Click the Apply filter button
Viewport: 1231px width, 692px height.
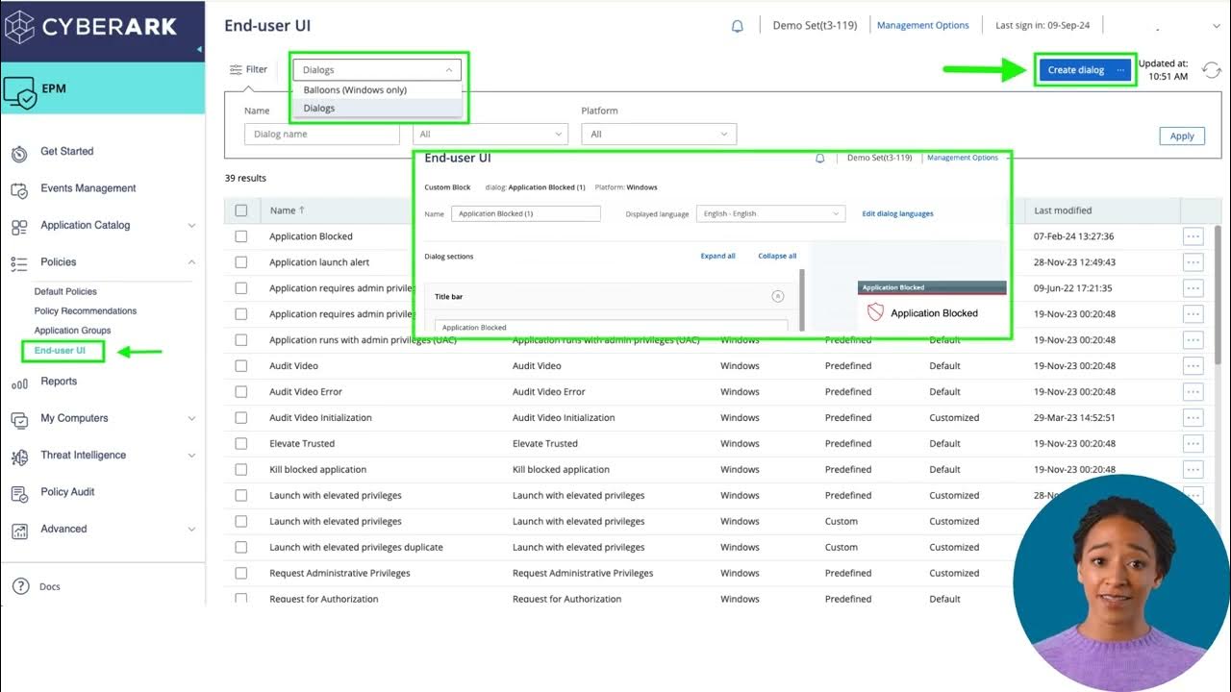pyautogui.click(x=1182, y=136)
